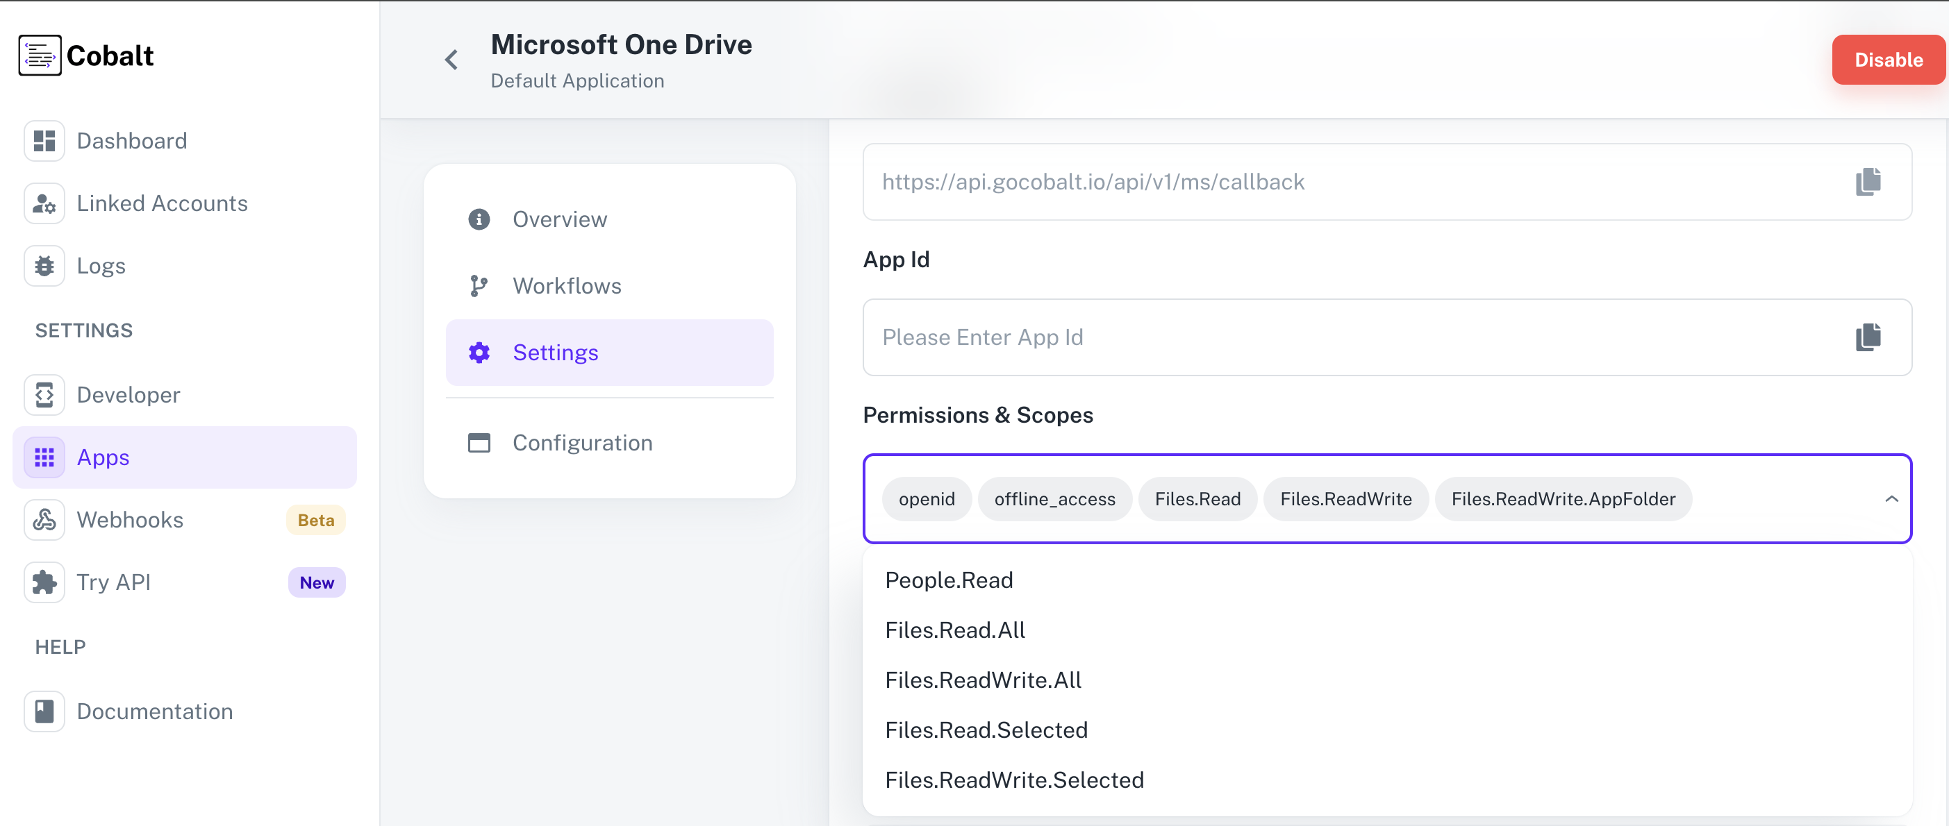Screen dimensions: 1949x826
Task: Copy the App Id field contents
Action: click(x=1867, y=337)
